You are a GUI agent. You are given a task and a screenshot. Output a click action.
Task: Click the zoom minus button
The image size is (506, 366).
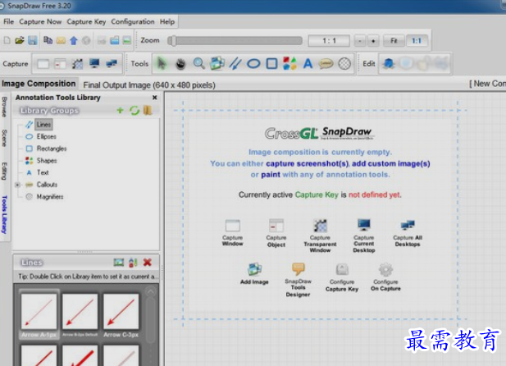tap(360, 41)
